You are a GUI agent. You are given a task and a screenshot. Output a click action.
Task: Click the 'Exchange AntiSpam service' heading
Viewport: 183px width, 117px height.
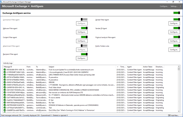pos(17,13)
